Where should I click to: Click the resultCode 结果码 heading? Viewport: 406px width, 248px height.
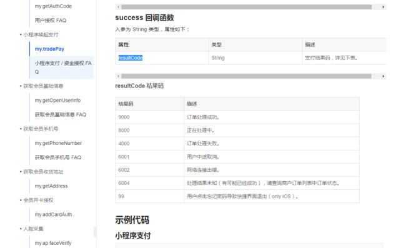click(139, 86)
